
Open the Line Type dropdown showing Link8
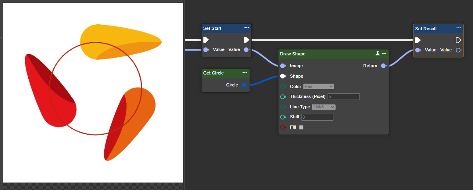point(324,107)
